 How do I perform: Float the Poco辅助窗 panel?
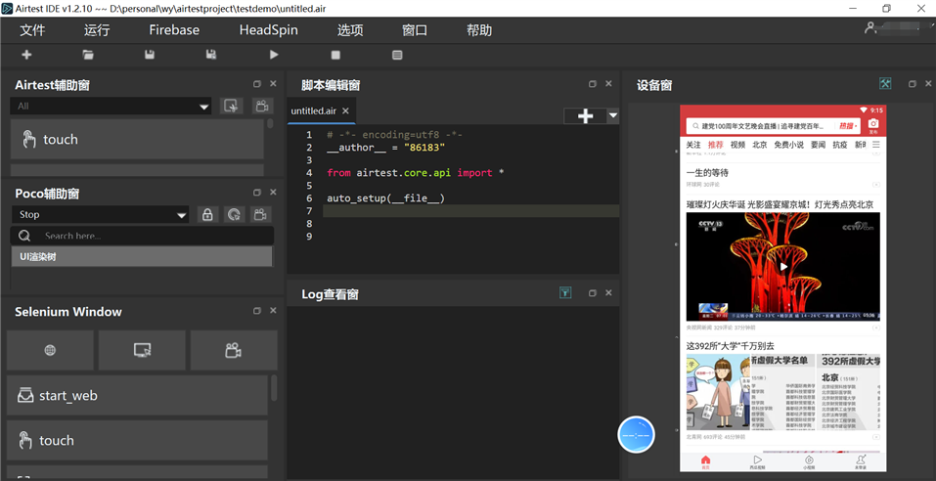pos(257,193)
